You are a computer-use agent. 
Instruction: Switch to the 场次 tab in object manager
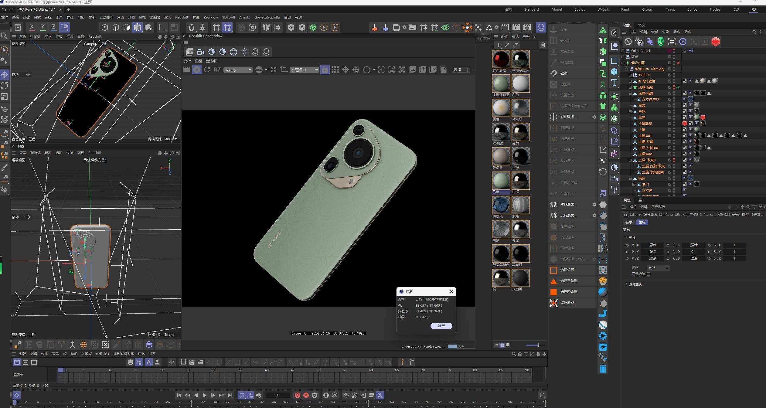pyautogui.click(x=642, y=25)
